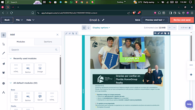Hide the image module via the eye icon on the dark toolbar
The width and height of the screenshot is (195, 110).
[162, 33]
